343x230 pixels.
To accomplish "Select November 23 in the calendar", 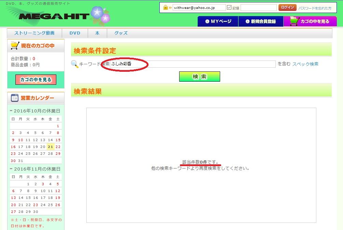I will point(35,205).
